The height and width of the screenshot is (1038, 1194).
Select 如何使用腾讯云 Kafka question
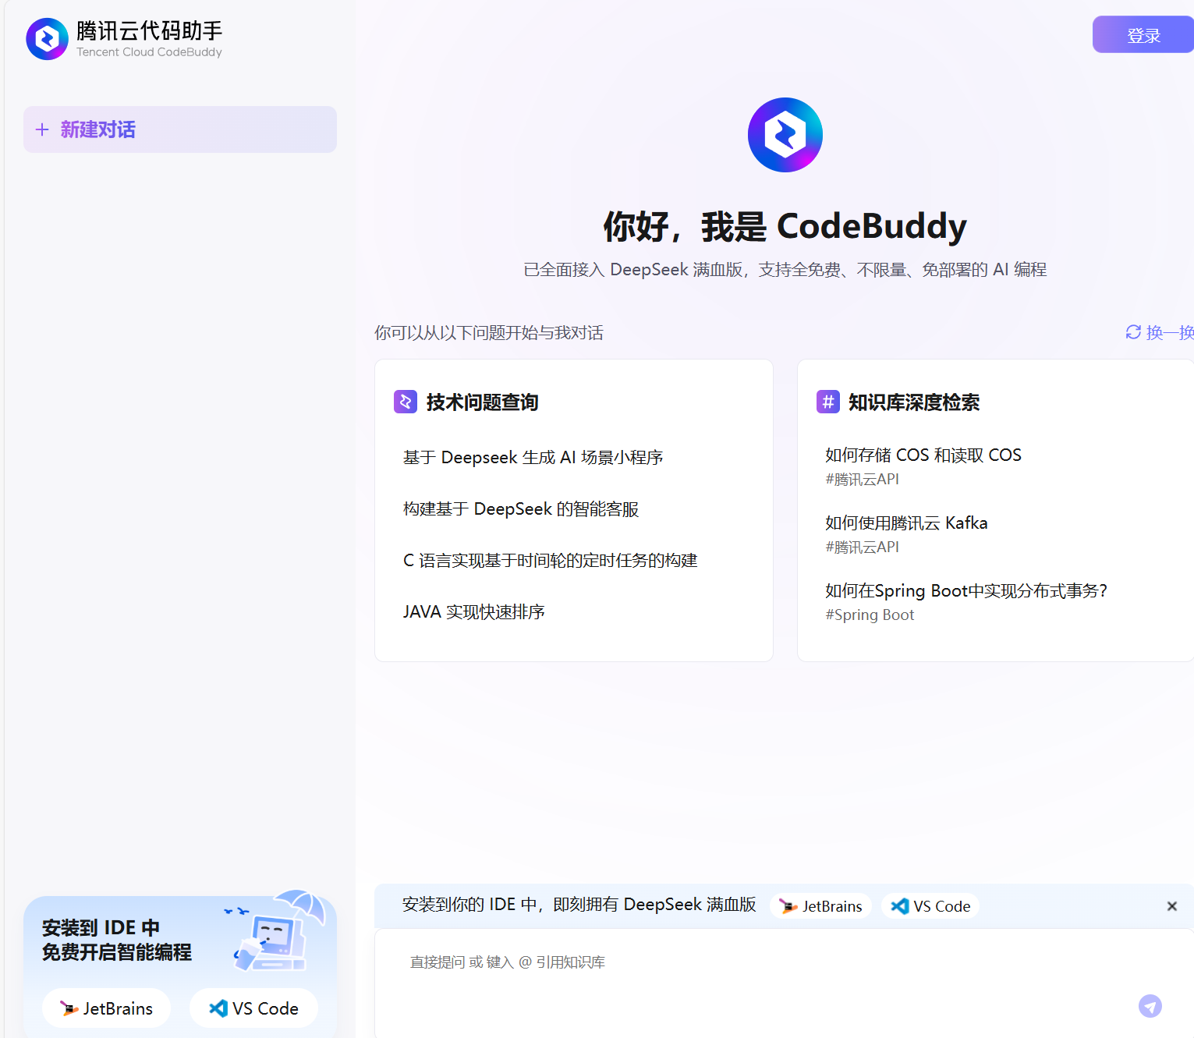click(x=906, y=523)
